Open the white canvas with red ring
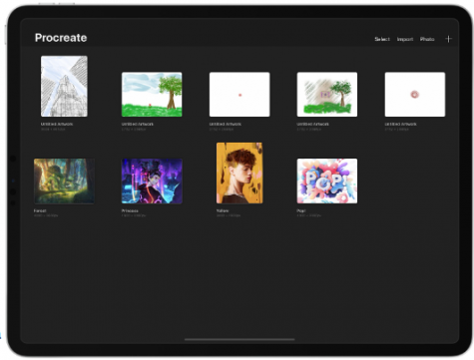 pos(415,95)
